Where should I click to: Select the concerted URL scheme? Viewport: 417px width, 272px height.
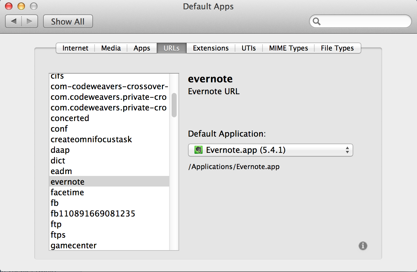(109, 118)
